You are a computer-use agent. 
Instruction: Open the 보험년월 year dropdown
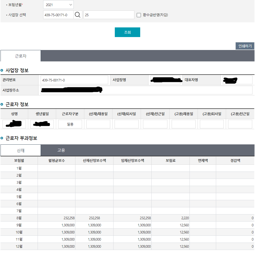[58, 5]
